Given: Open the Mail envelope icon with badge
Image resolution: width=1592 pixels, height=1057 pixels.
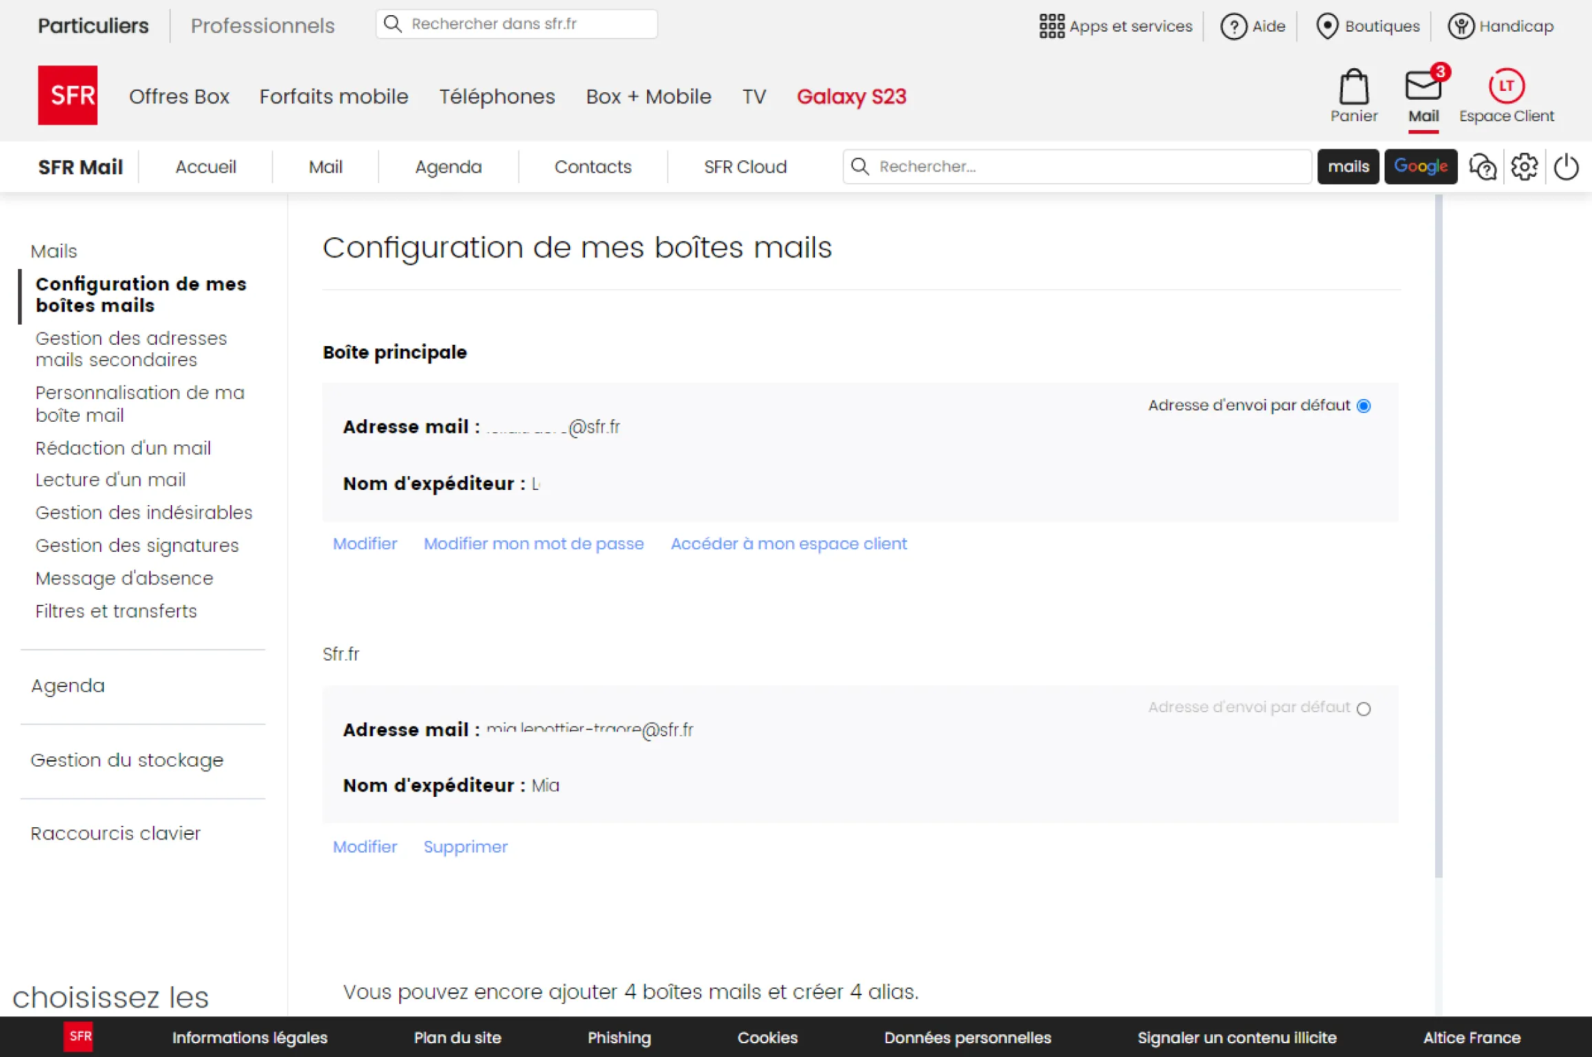Looking at the screenshot, I should [x=1423, y=85].
